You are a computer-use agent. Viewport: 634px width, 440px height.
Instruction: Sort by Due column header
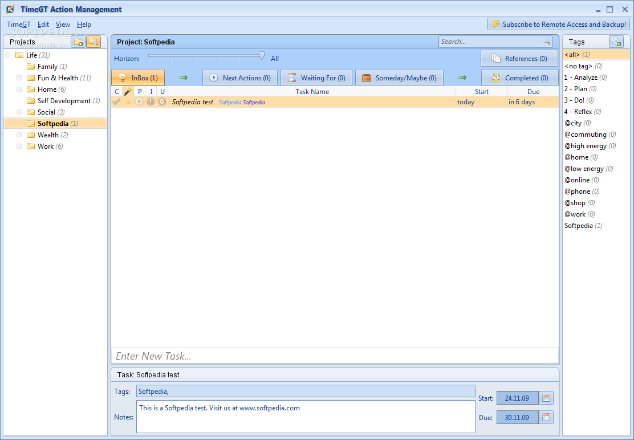[533, 91]
